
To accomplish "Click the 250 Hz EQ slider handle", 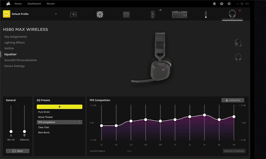I will tap(146, 120).
